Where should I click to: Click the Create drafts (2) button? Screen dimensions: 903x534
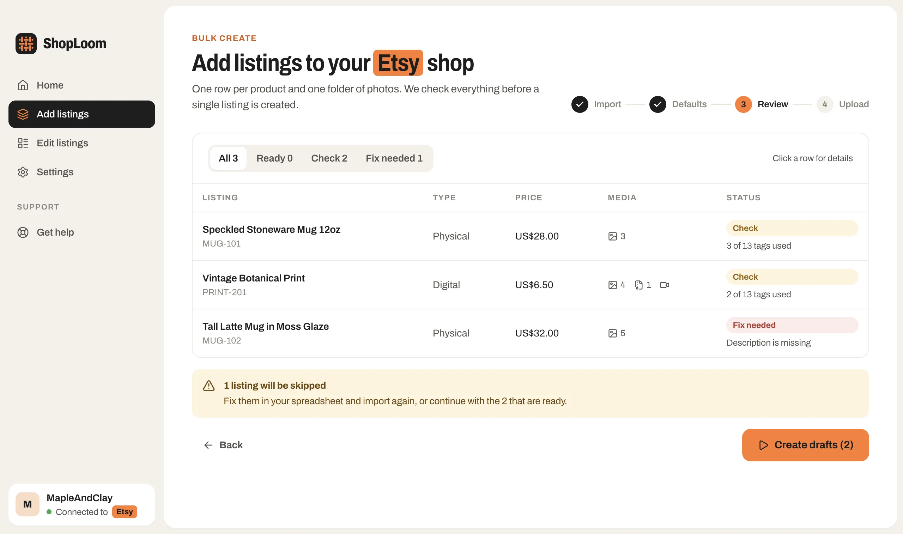(x=806, y=445)
